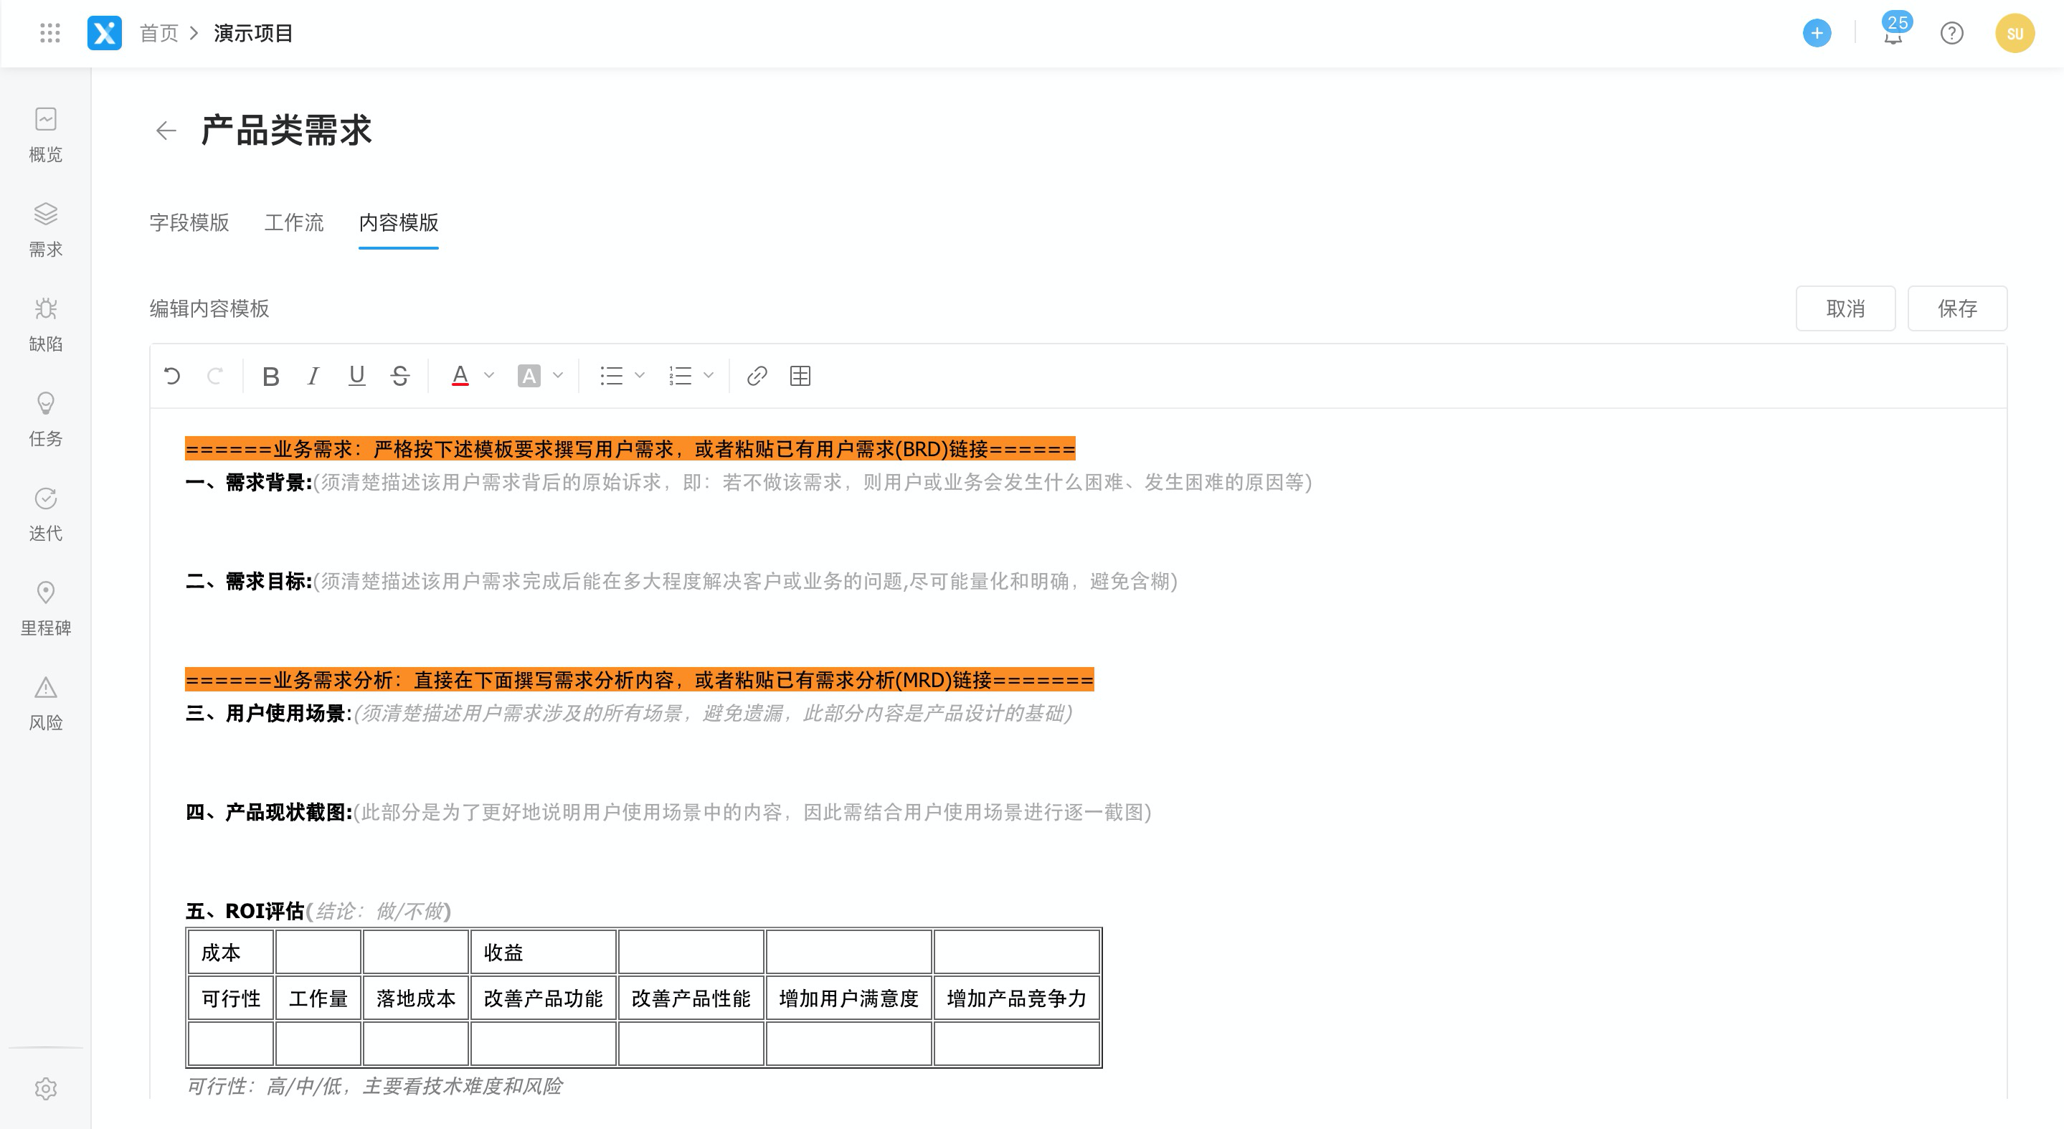Expand bulleted list style dropdown
The height and width of the screenshot is (1129, 2064).
[640, 375]
